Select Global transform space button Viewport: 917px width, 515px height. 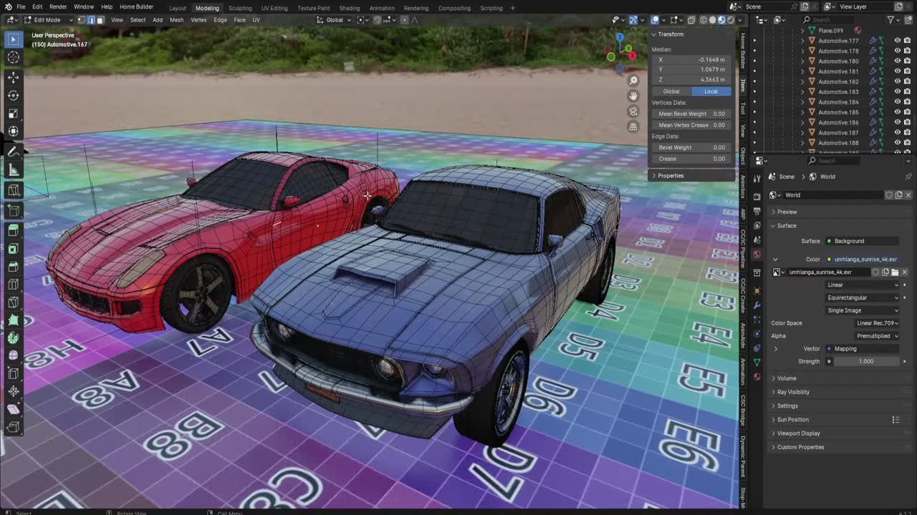point(671,92)
